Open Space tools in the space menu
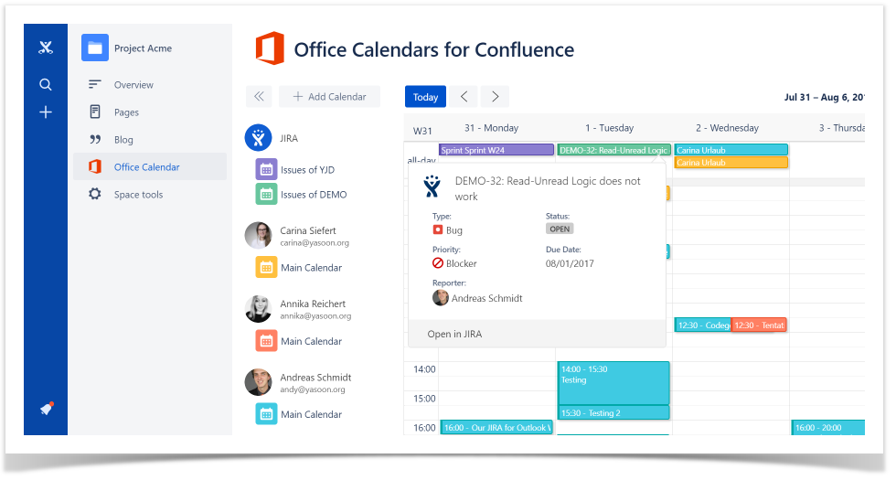Viewport: 896px width, 480px height. [138, 194]
